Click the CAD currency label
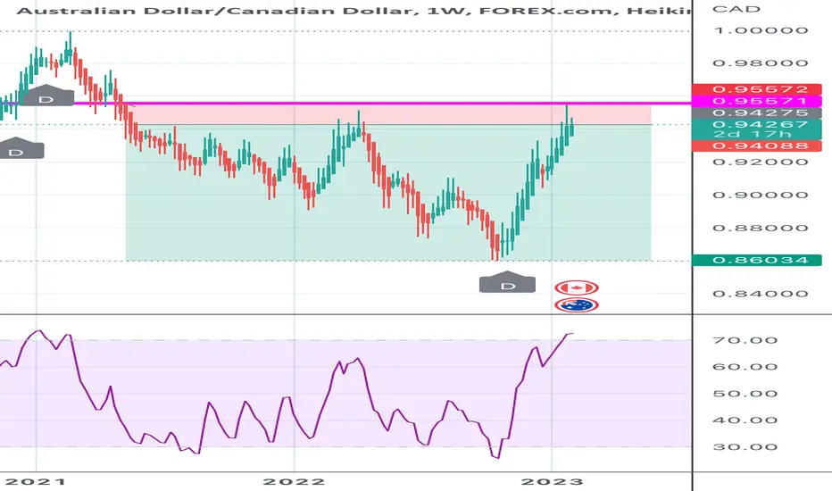The image size is (832, 491). (x=736, y=9)
